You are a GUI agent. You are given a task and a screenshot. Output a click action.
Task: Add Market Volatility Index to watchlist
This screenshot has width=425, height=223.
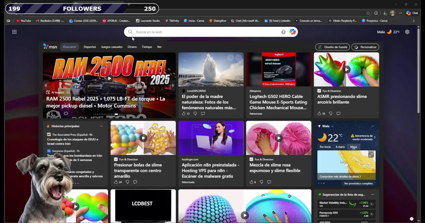pos(371,204)
